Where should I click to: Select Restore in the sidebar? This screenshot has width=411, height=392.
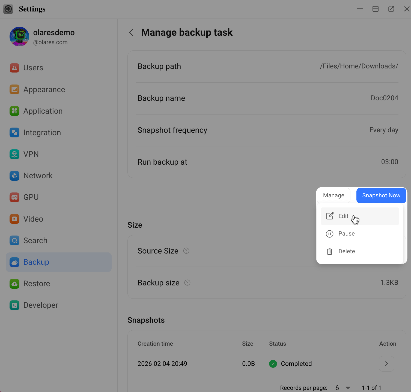click(37, 284)
